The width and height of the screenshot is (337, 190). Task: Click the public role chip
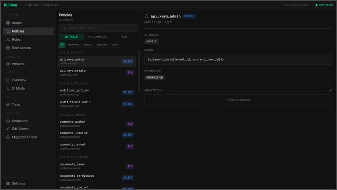pyautogui.click(x=151, y=41)
